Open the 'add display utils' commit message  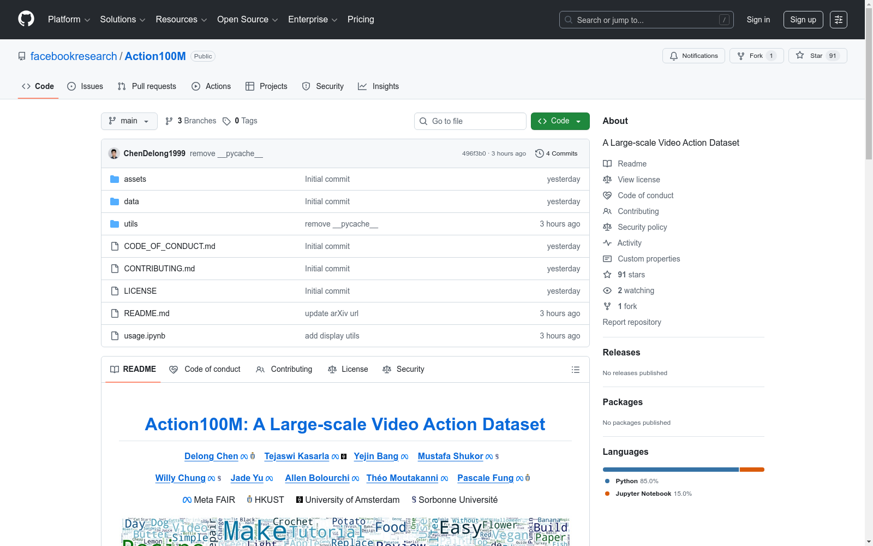coord(332,336)
